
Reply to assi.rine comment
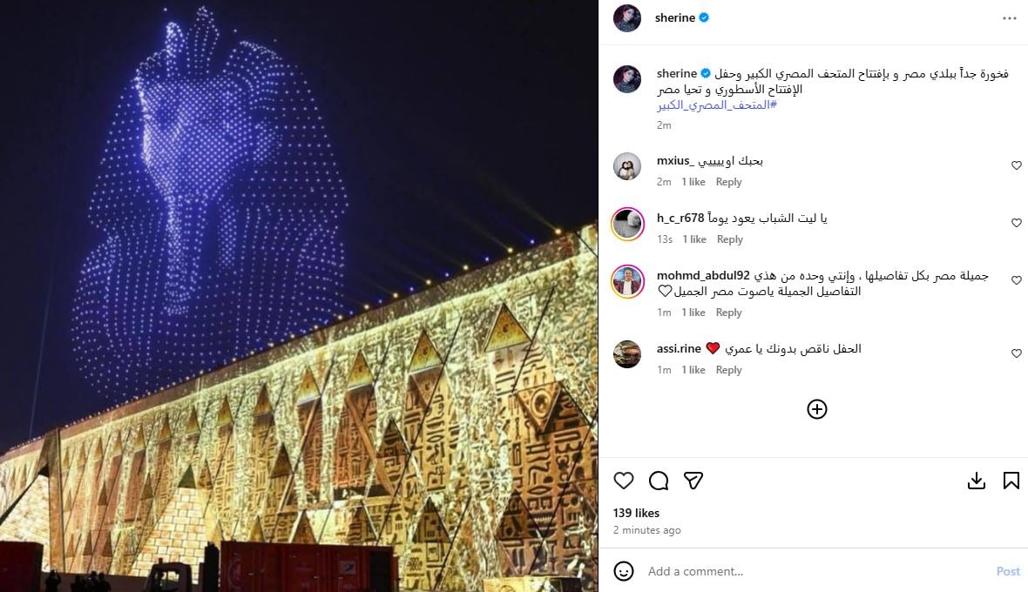(x=728, y=370)
